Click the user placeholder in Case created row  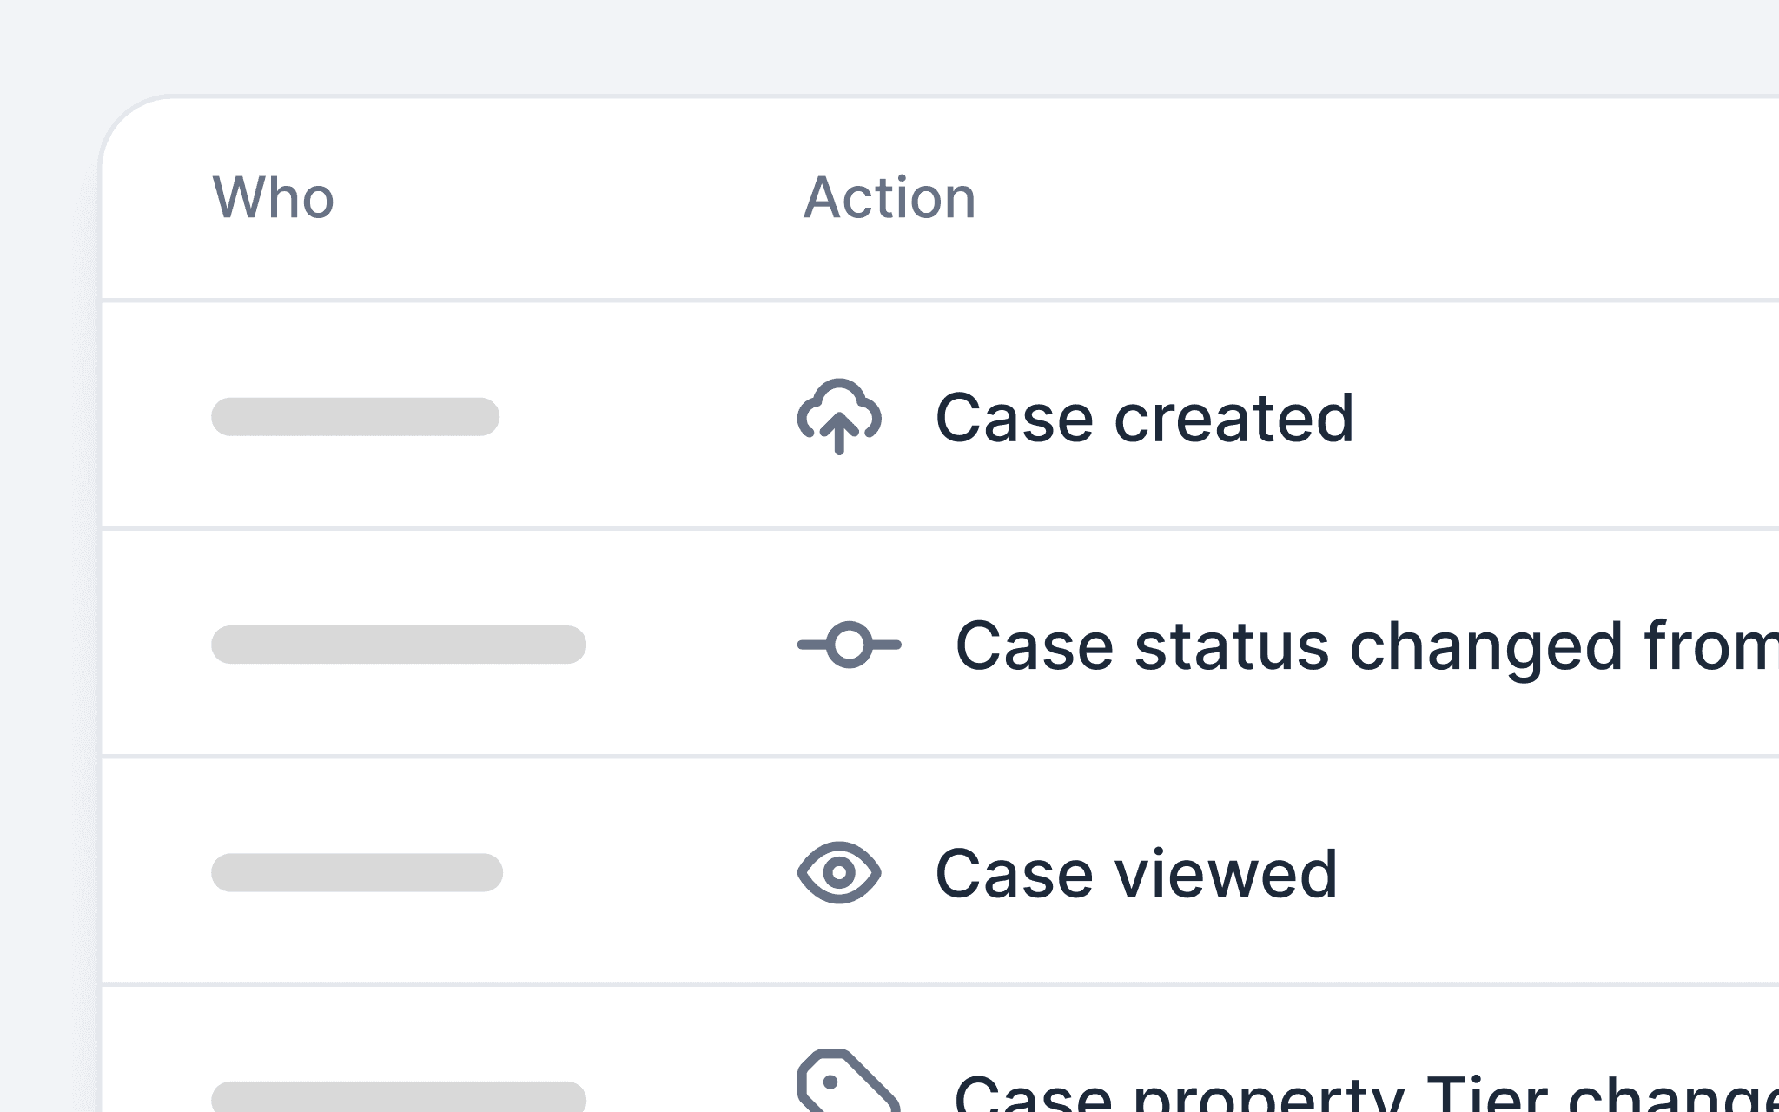pos(355,417)
